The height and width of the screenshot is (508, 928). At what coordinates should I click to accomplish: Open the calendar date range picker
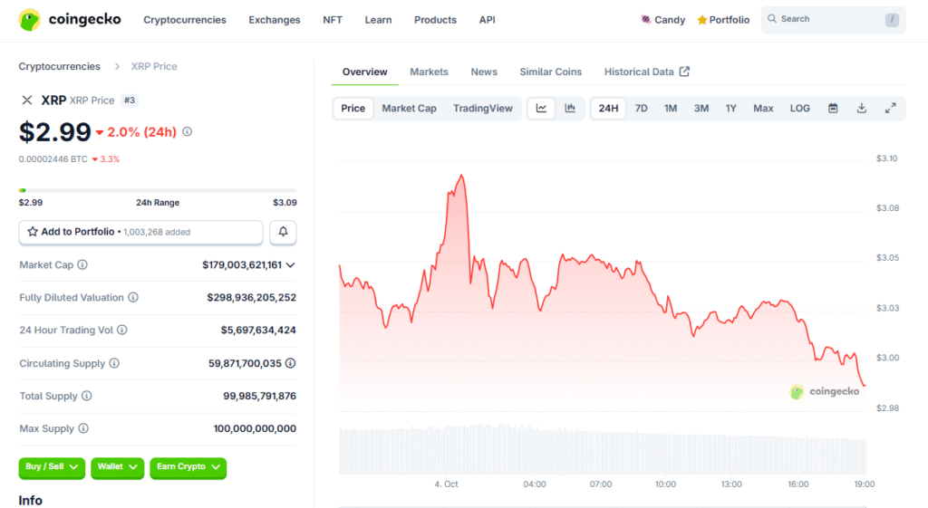[x=833, y=109]
